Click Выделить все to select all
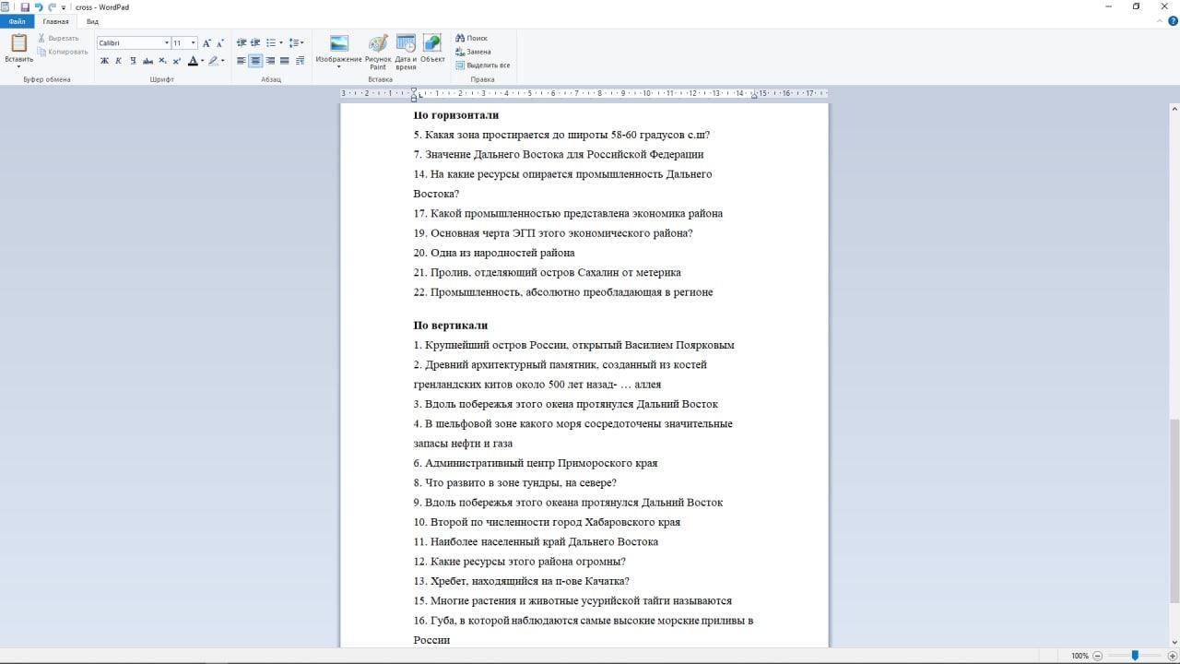Screen dimensions: 1180x664 coord(482,65)
